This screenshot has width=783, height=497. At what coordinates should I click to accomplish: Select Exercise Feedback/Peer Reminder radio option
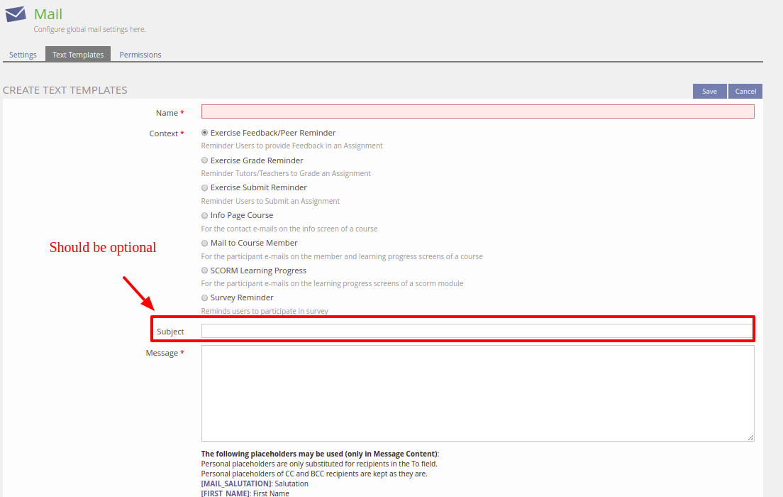pyautogui.click(x=205, y=133)
